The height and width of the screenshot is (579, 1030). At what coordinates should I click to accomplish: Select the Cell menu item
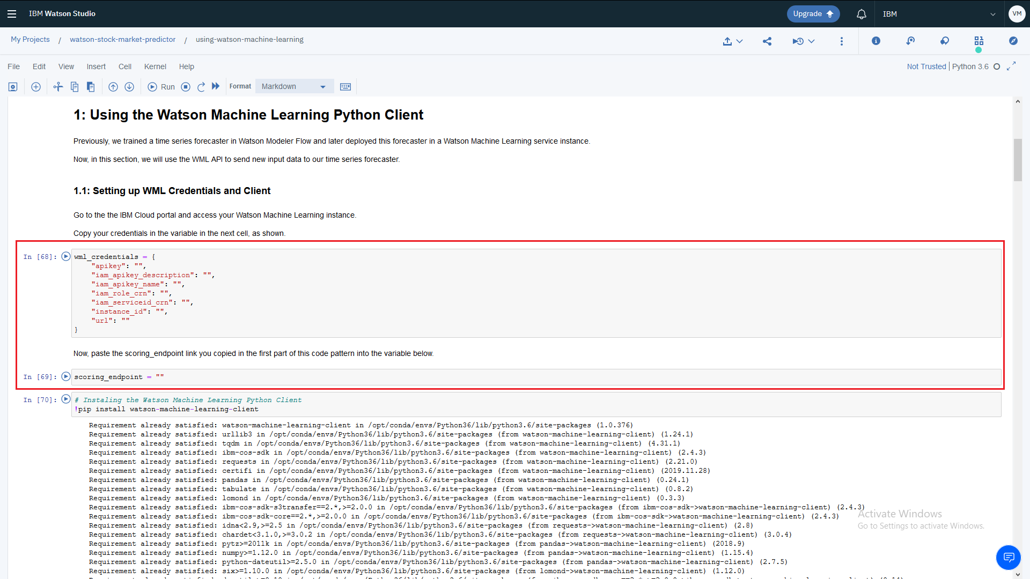click(124, 66)
